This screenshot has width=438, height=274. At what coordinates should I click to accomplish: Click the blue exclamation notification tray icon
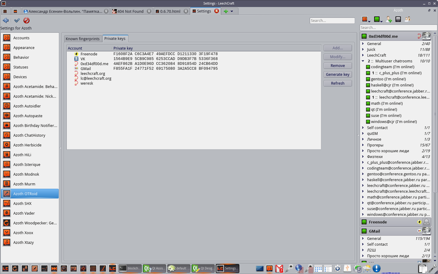pos(377,269)
